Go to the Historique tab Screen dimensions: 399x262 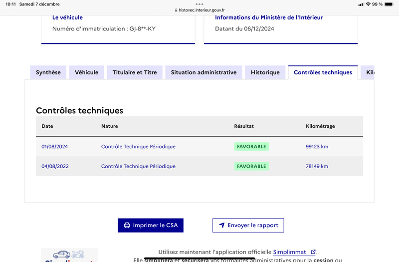[x=265, y=72]
